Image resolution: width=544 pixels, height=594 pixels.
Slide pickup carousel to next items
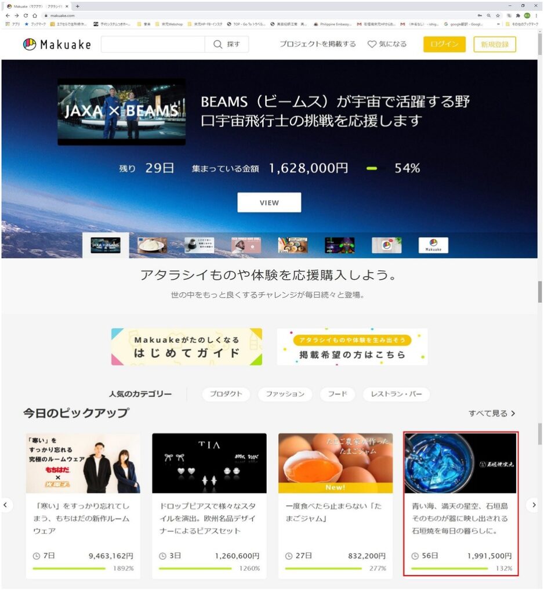[x=534, y=505]
